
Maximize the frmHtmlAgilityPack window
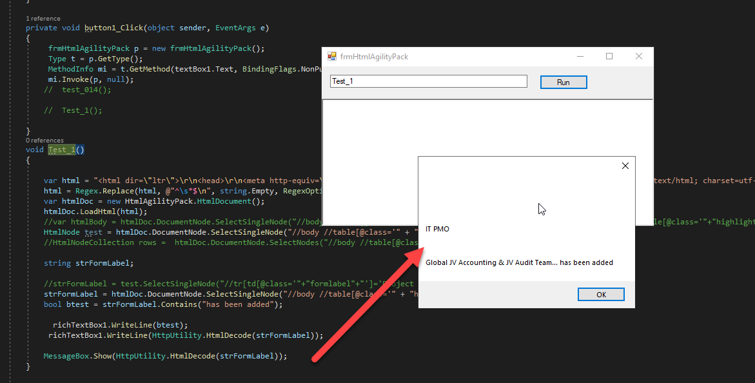point(609,56)
